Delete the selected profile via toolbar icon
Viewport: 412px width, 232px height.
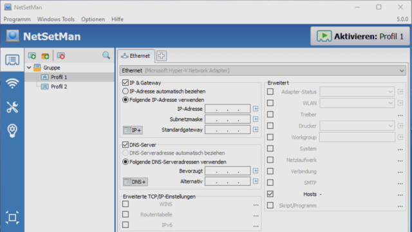(x=61, y=56)
